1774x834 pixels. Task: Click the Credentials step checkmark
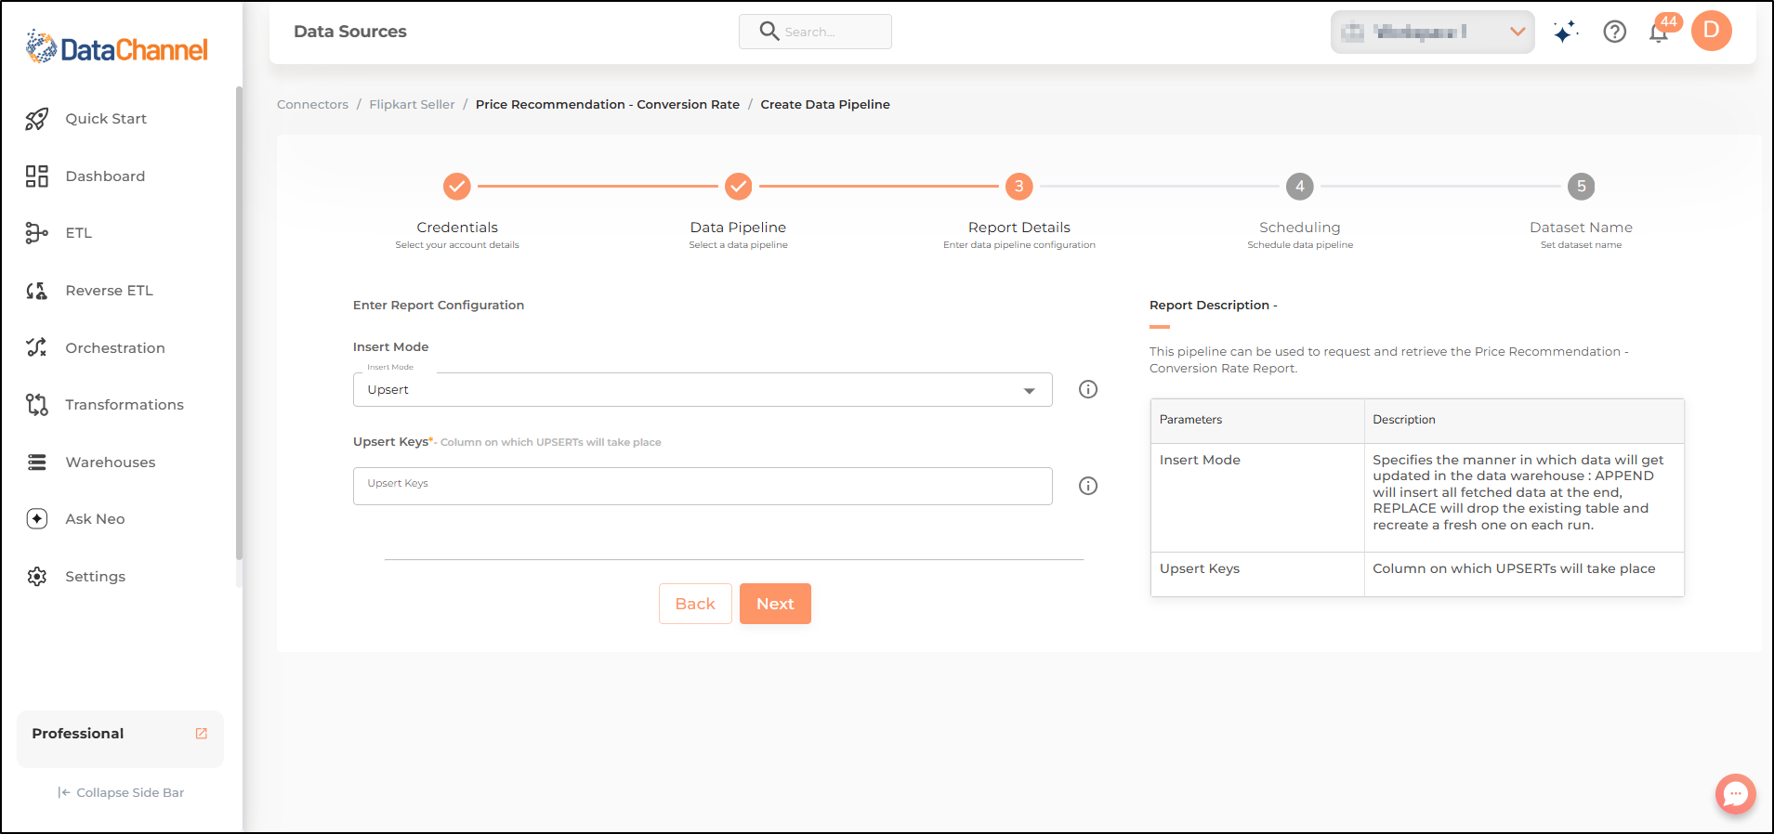tap(456, 187)
